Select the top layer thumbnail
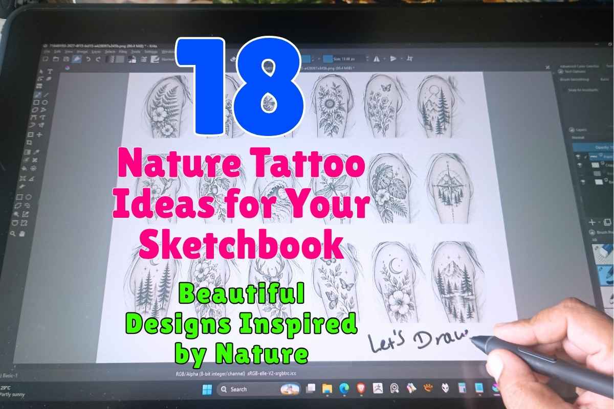Image resolution: width=614 pixels, height=409 pixels. (x=593, y=156)
